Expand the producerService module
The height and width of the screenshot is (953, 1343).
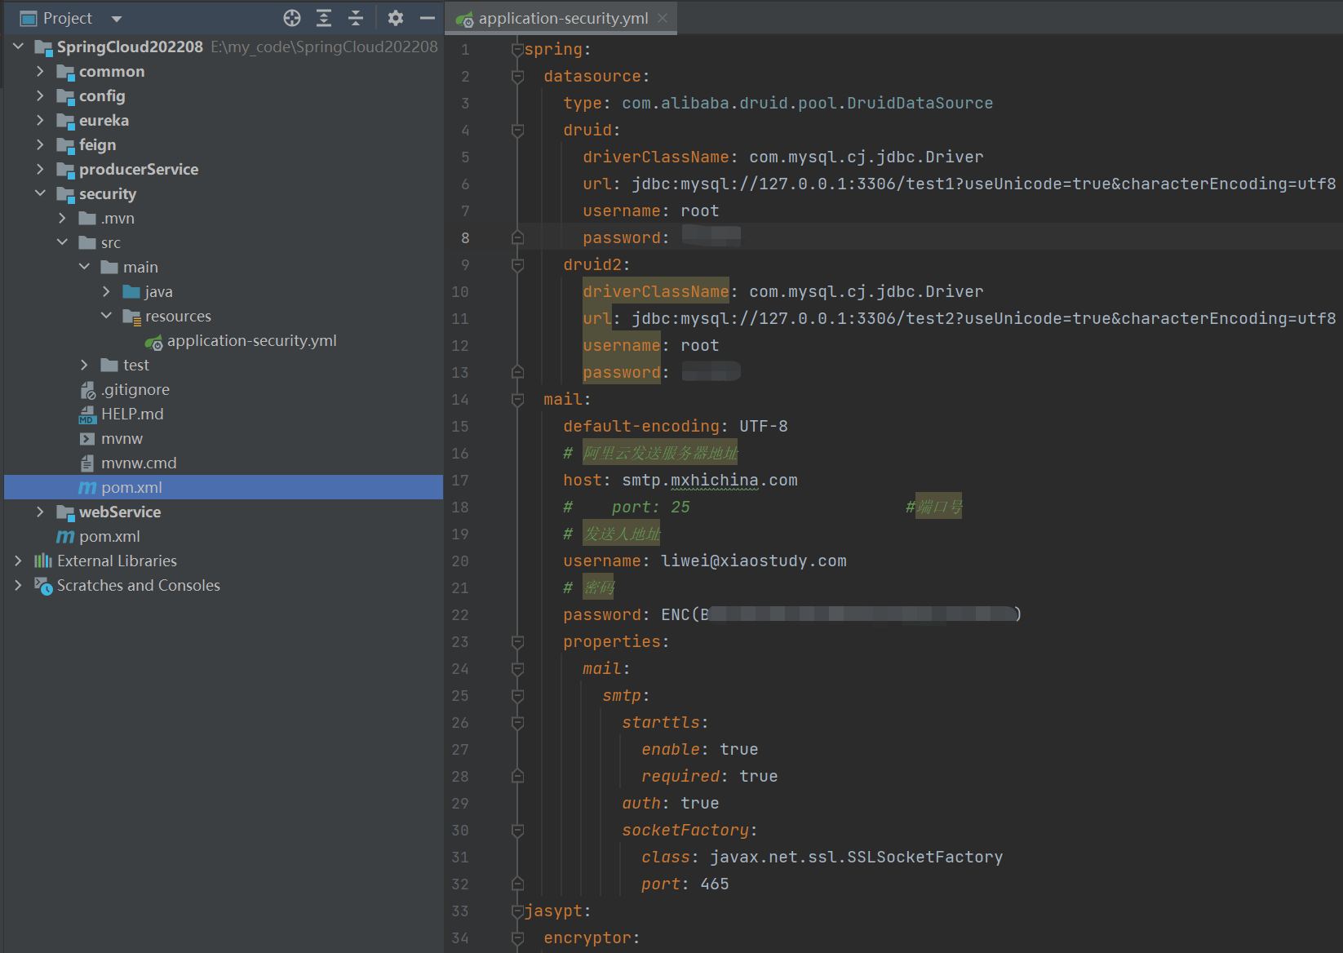point(40,169)
